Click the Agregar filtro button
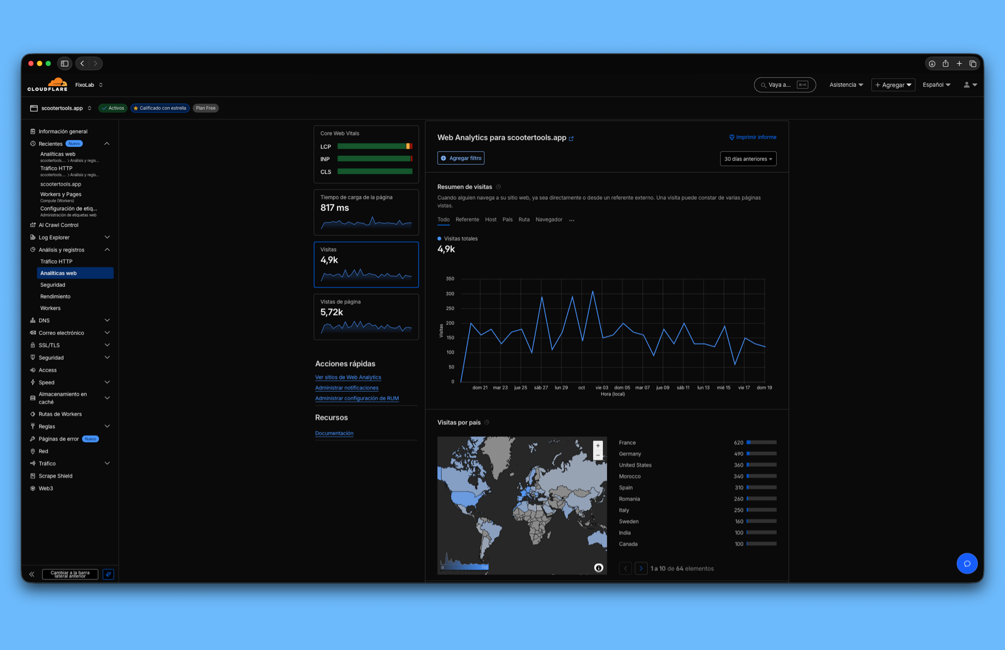This screenshot has width=1005, height=650. pyautogui.click(x=460, y=158)
